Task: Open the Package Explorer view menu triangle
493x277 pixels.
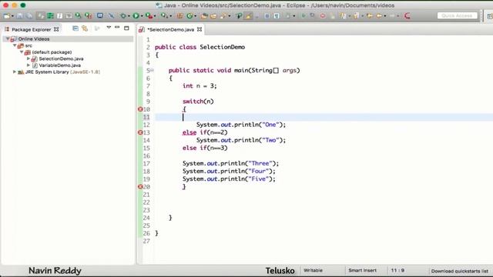Action: (109, 28)
